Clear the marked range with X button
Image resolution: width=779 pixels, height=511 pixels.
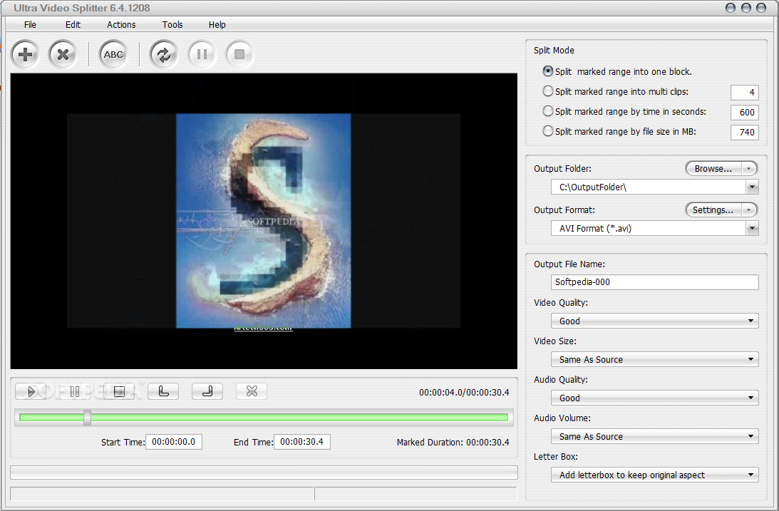pos(252,392)
